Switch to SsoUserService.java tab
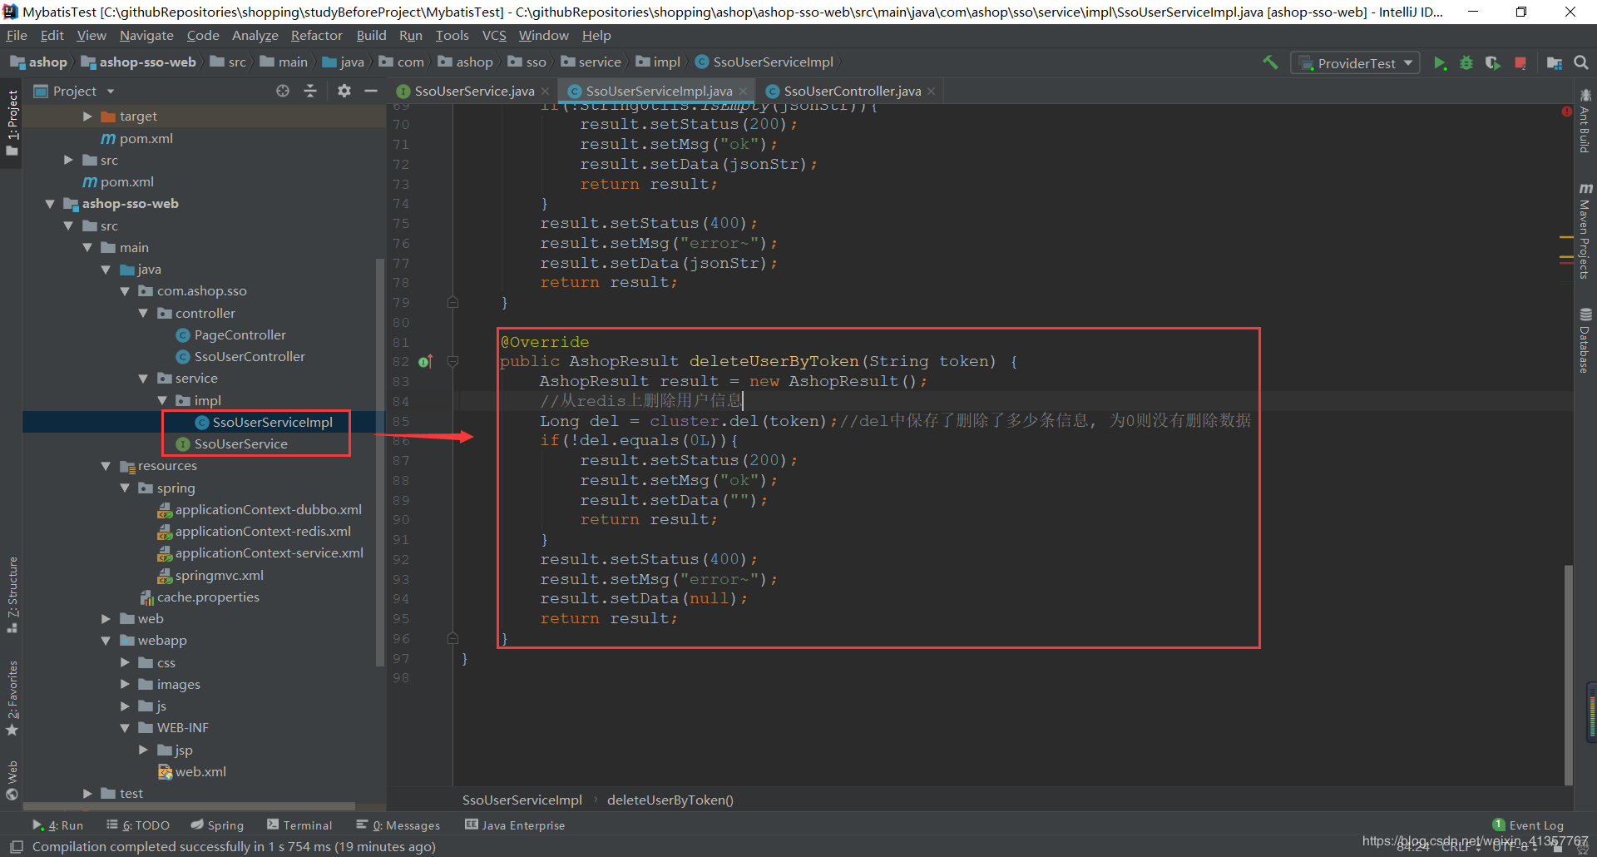This screenshot has height=857, width=1597. tap(474, 92)
